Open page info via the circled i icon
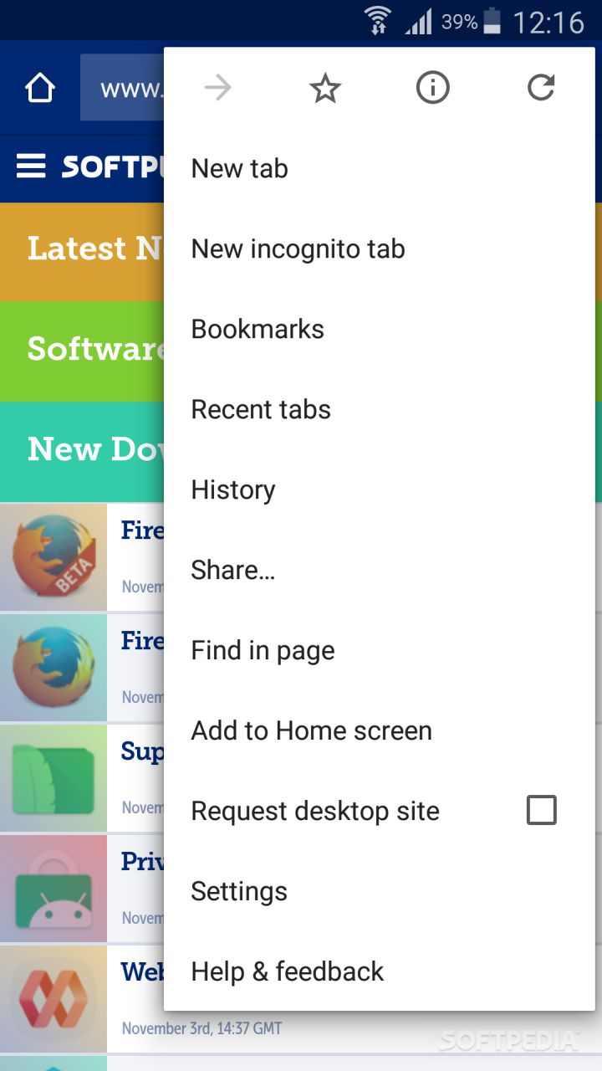 coord(433,88)
